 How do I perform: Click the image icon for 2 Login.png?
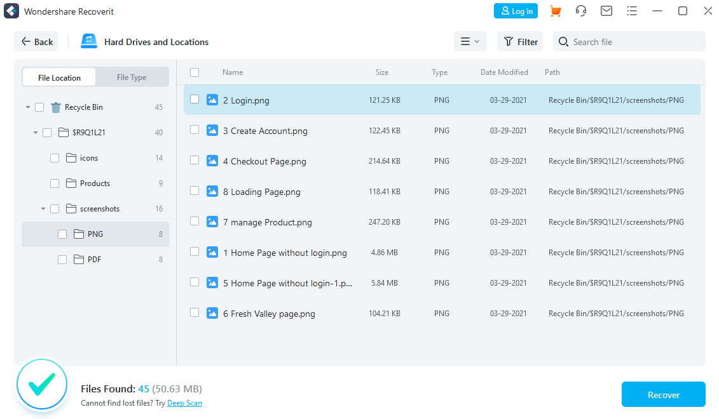click(x=212, y=100)
